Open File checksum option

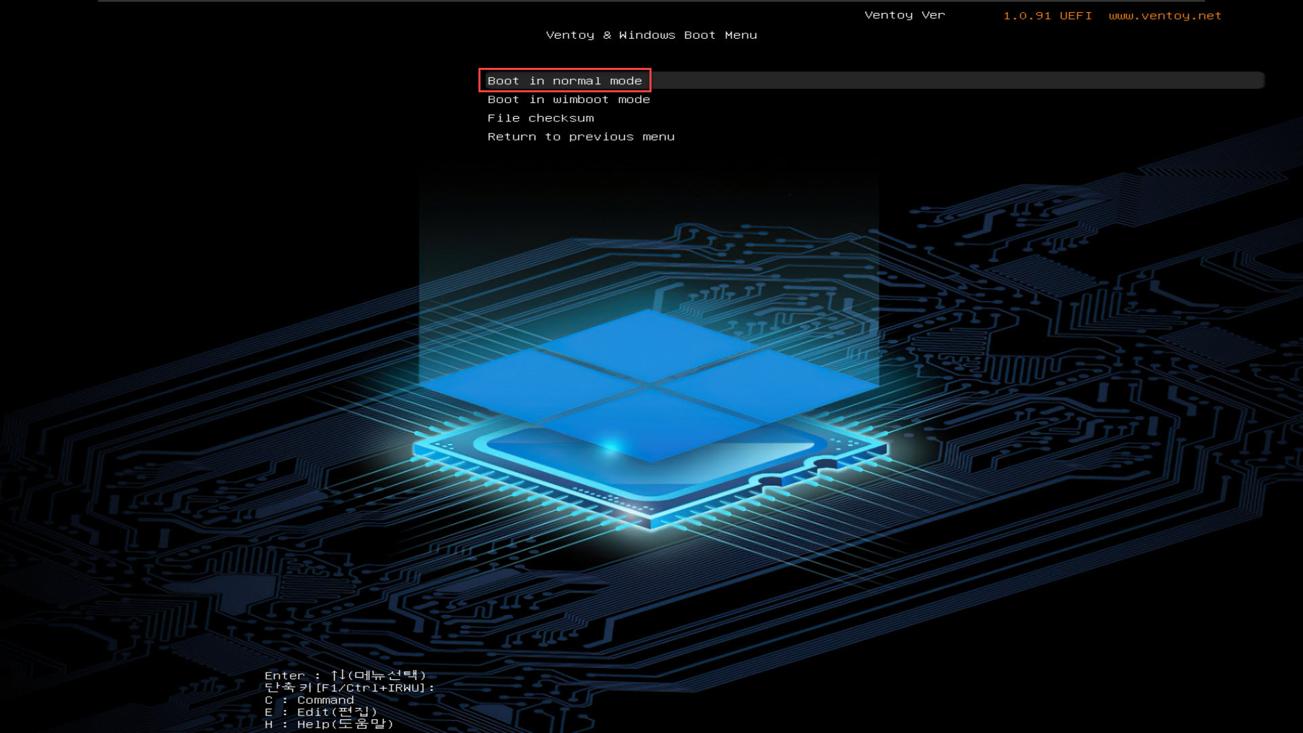pyautogui.click(x=540, y=117)
